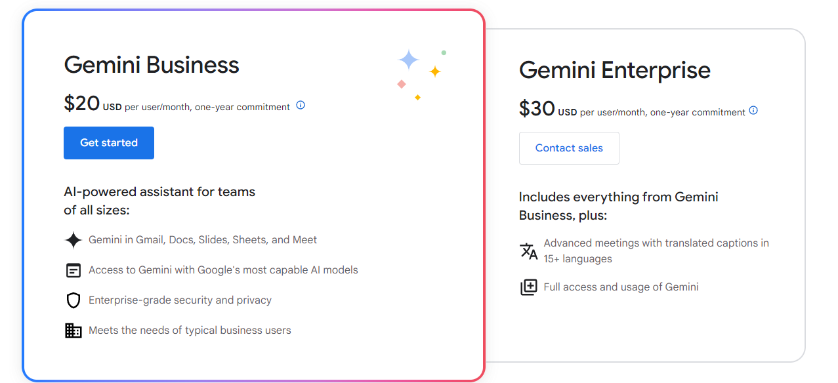Viewport: 838px width, 383px height.
Task: Click the Gemini Business heading
Action: [152, 65]
